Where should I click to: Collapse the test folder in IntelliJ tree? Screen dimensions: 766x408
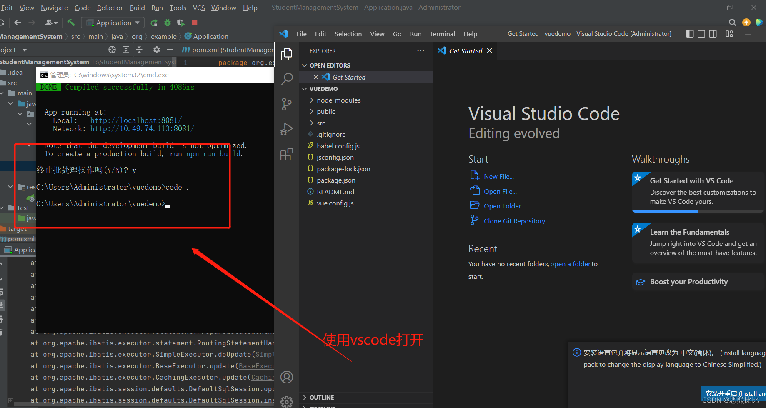[2, 208]
